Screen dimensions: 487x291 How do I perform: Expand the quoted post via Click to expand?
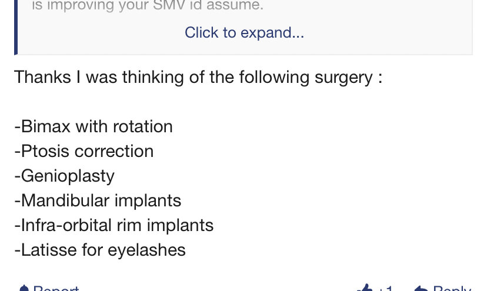coord(245,32)
